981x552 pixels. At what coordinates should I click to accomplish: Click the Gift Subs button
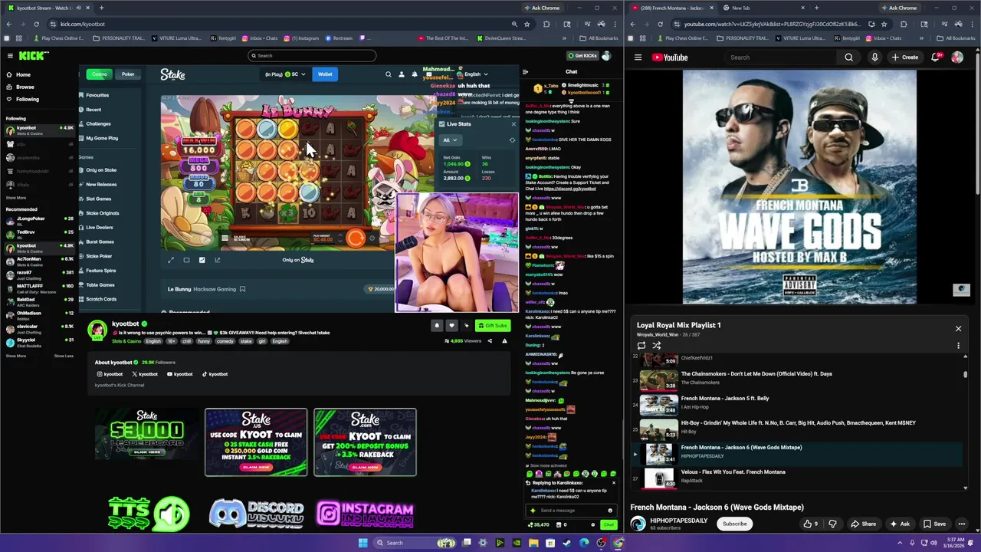493,325
